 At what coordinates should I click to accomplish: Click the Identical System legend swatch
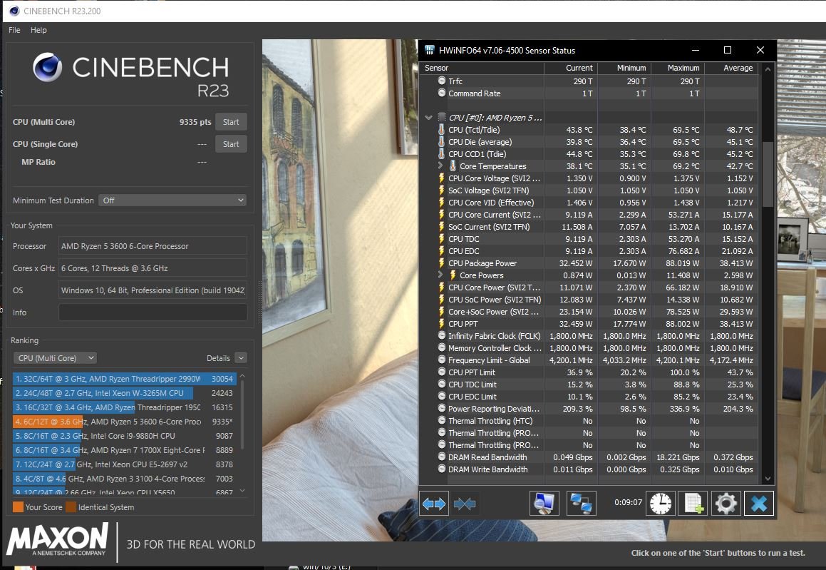tap(71, 507)
